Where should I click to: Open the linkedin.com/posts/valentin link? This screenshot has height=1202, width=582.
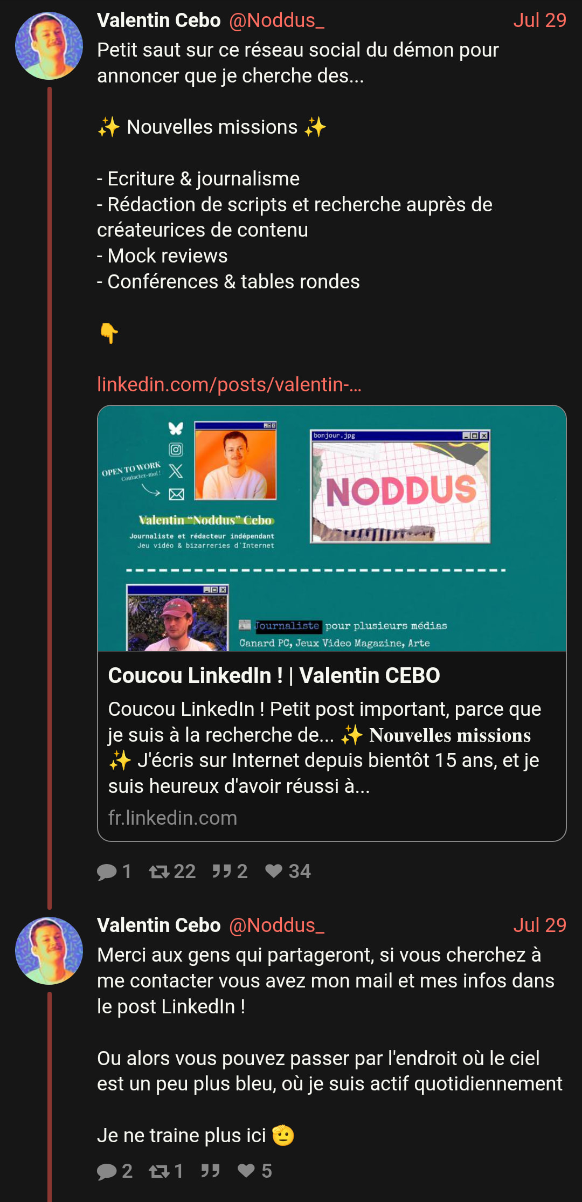coord(229,384)
